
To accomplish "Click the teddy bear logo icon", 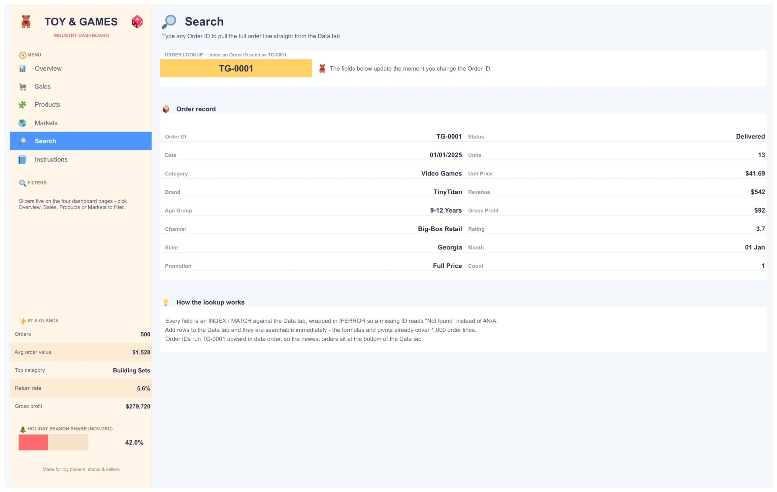I will (x=26, y=22).
